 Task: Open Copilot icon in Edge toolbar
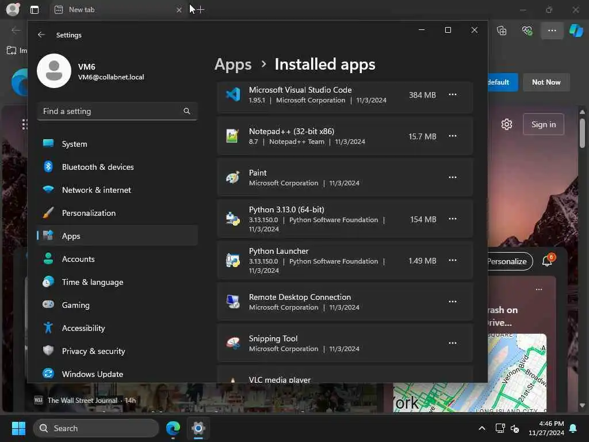pos(576,31)
